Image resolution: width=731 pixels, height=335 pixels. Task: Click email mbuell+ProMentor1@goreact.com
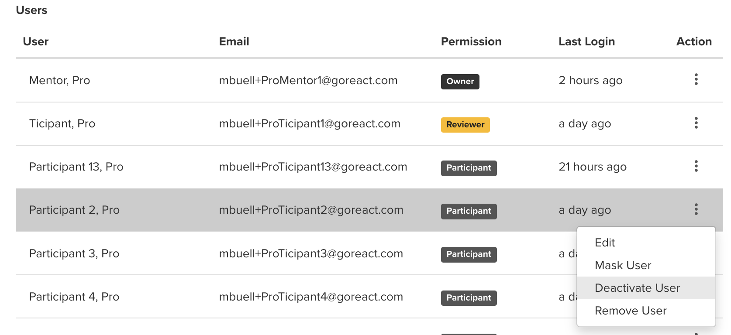(308, 80)
